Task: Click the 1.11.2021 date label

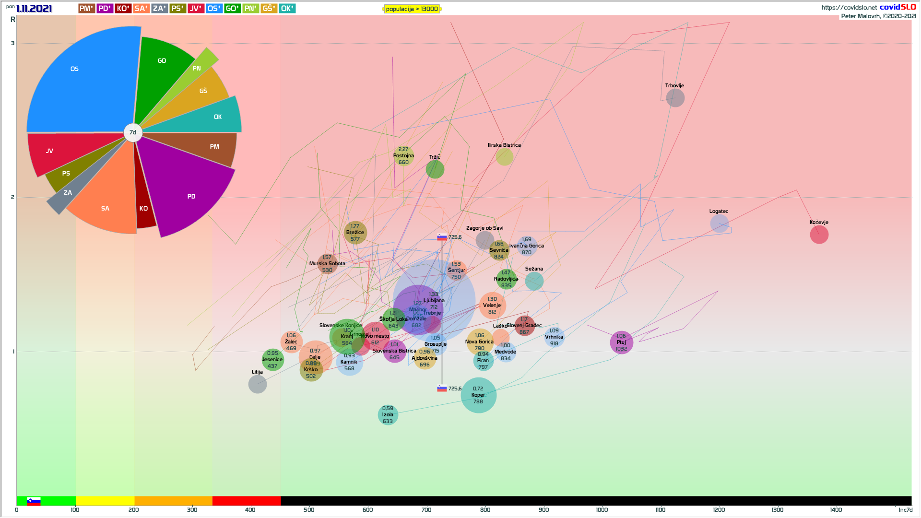Action: point(34,9)
